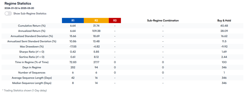Select the blue R1 regime header
The width and height of the screenshot is (245, 93).
click(x=73, y=20)
